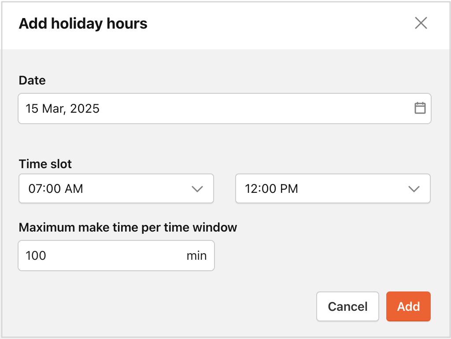451x339 pixels.
Task: Click the 12:00 PM text value
Action: click(x=271, y=189)
